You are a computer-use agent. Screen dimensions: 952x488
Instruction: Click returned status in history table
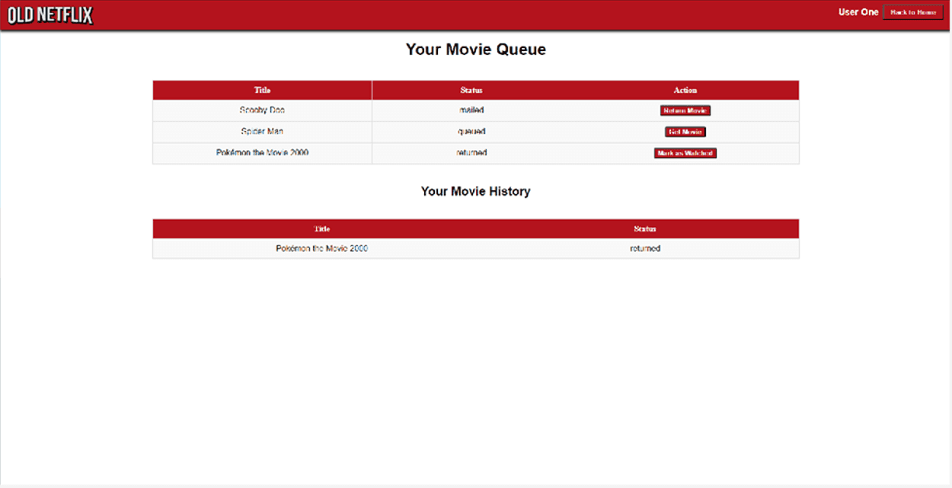click(x=645, y=249)
